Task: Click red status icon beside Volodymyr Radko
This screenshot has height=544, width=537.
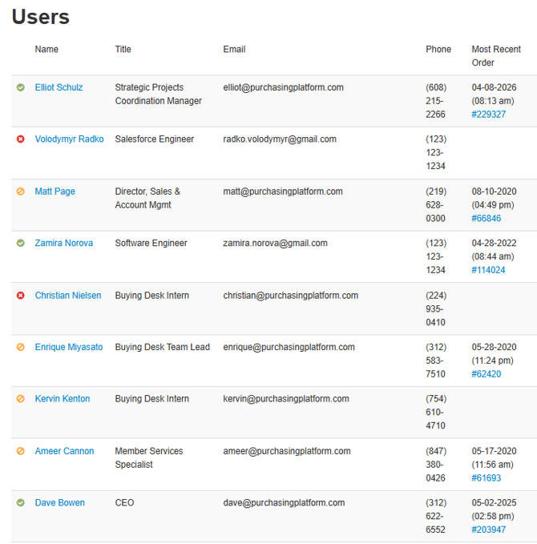Action: [21, 139]
